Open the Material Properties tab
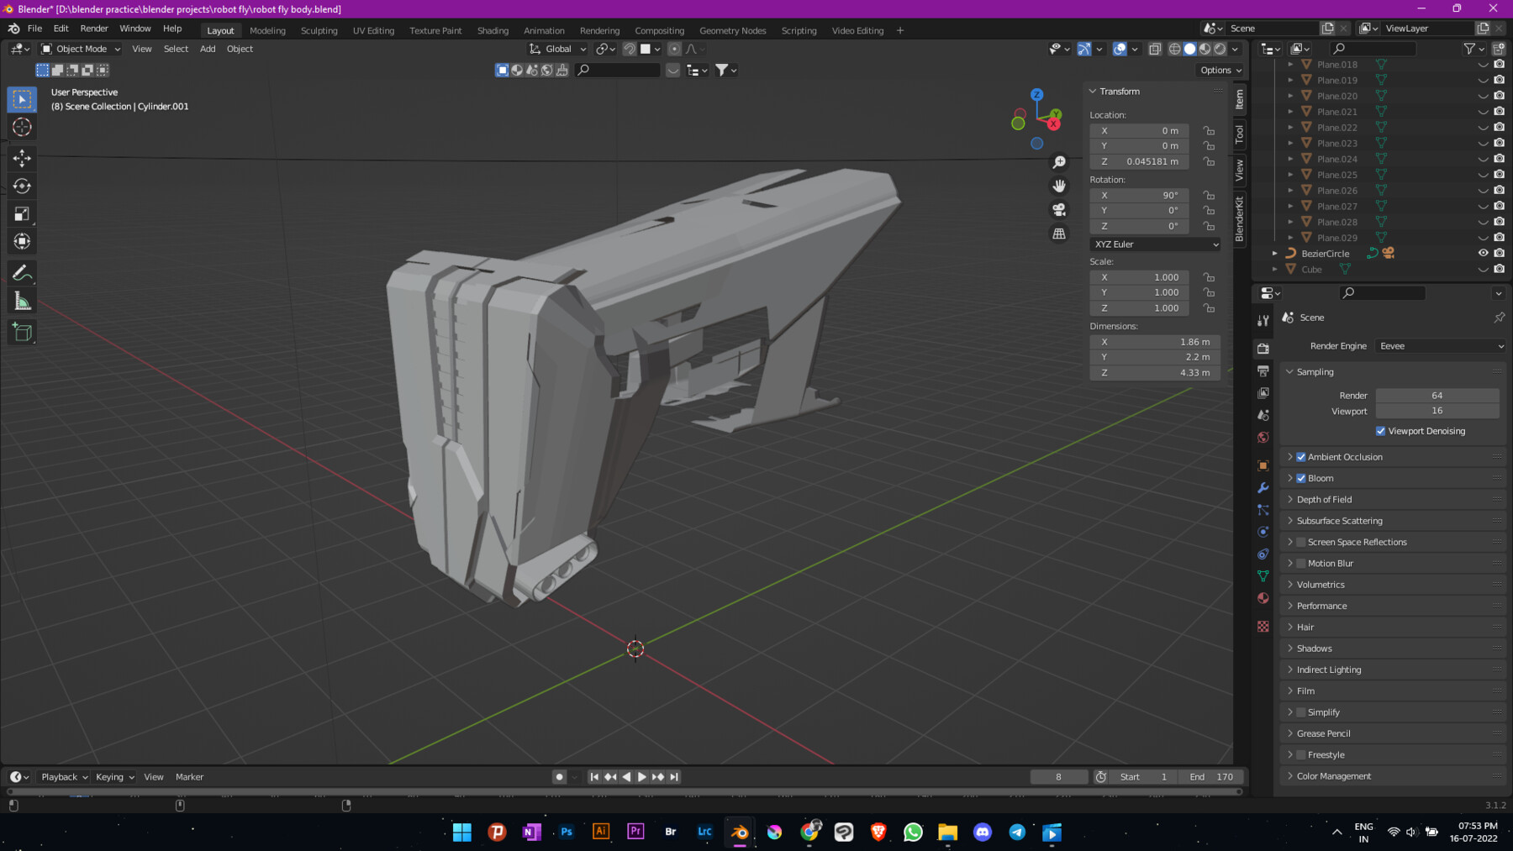The width and height of the screenshot is (1513, 851). [1263, 598]
